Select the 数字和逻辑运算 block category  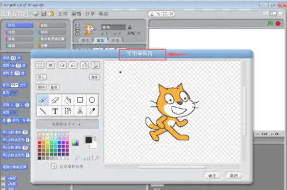click(52, 39)
